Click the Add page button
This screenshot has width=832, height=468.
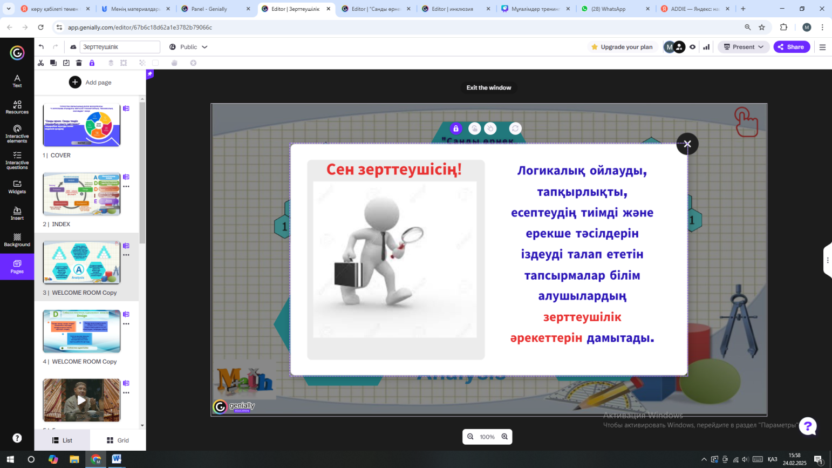tap(90, 82)
